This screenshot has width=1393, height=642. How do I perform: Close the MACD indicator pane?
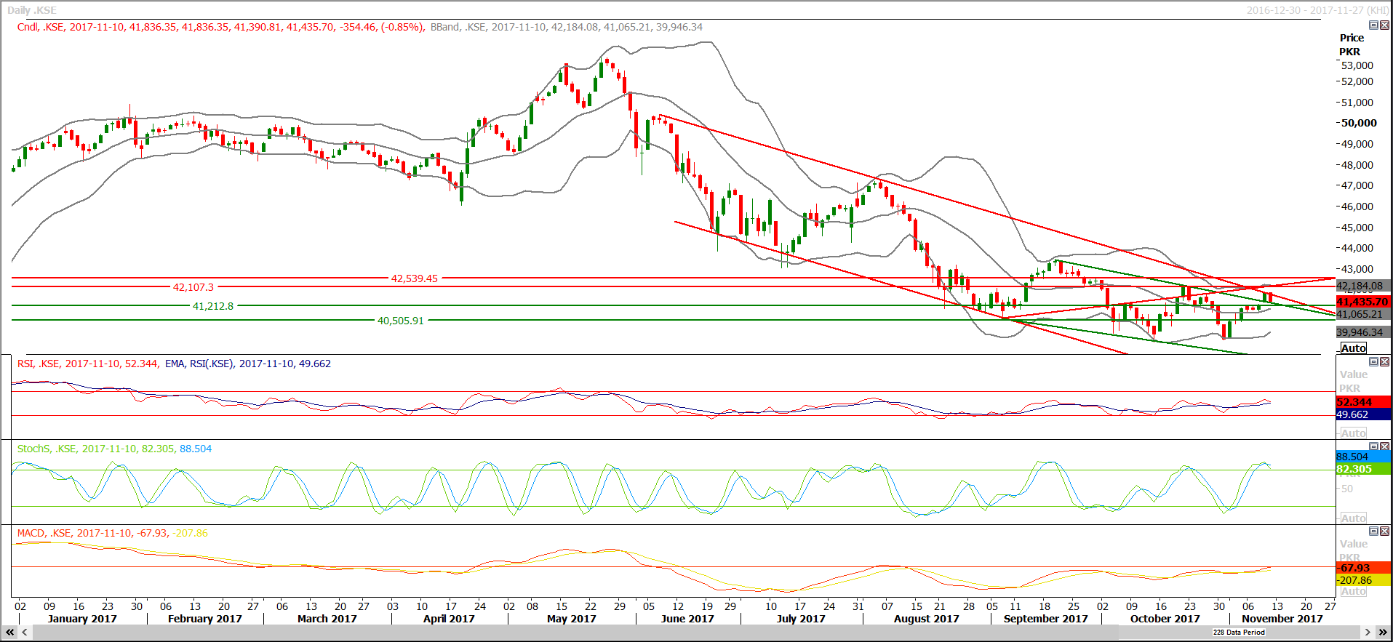1384,531
